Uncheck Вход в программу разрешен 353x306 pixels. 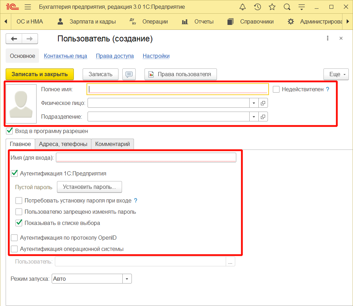click(10, 131)
